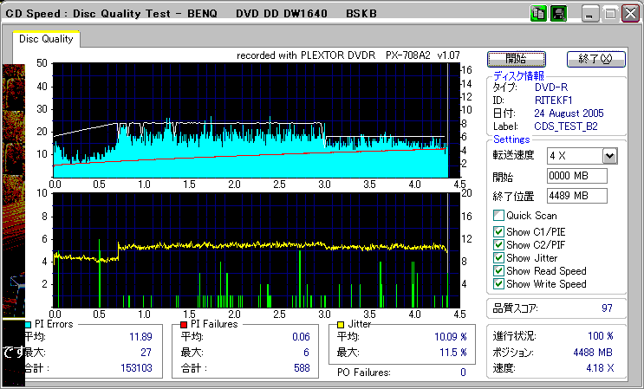Click the 終了位置 end position field

576,196
